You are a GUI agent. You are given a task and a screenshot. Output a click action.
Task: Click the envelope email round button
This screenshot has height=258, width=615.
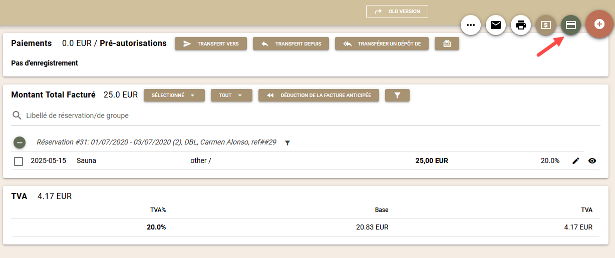[496, 24]
